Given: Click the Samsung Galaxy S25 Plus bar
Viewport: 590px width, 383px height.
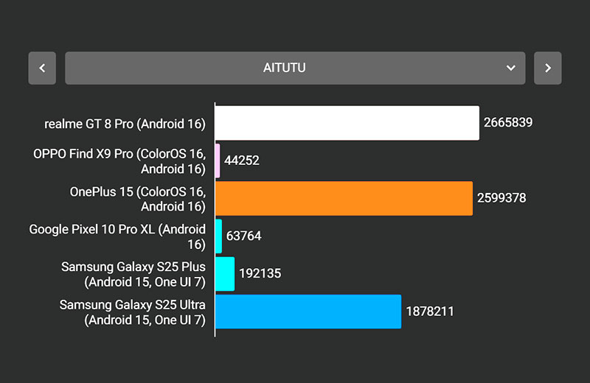Looking at the screenshot, I should pos(225,274).
